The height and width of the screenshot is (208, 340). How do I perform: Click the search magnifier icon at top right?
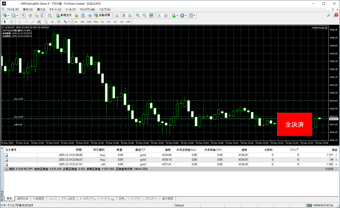pyautogui.click(x=328, y=15)
